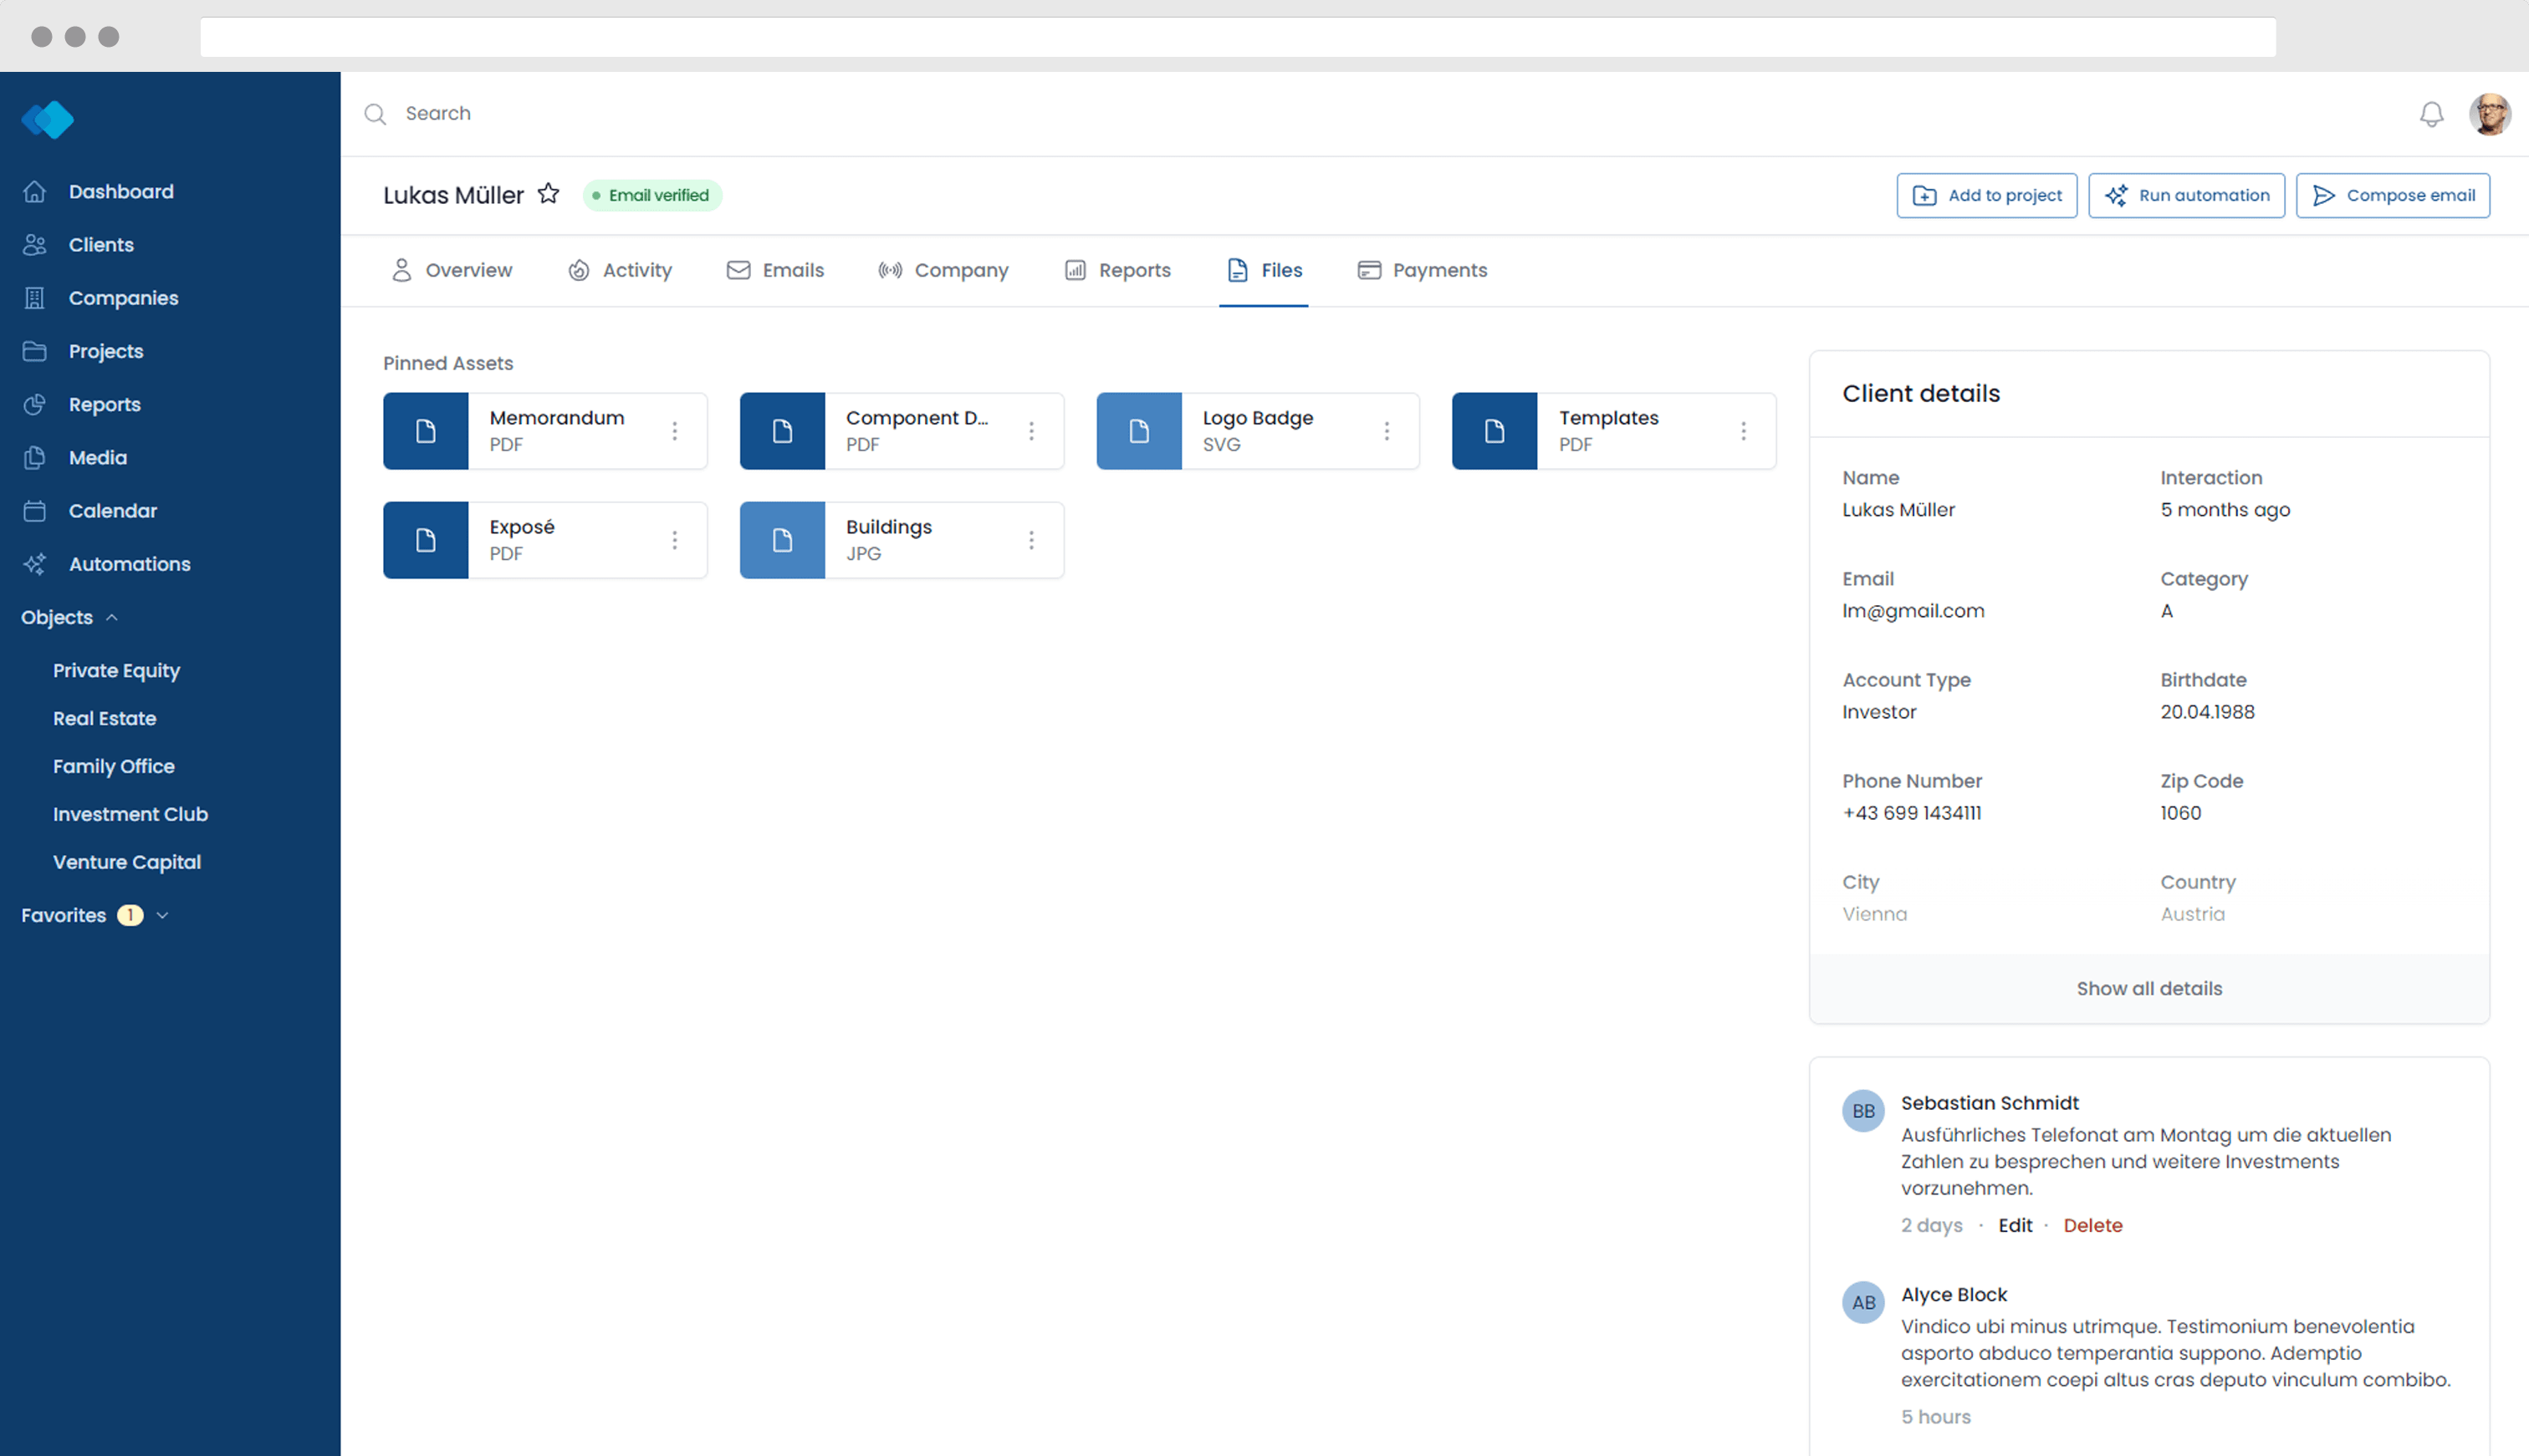
Task: Switch to the Emails tab
Action: click(x=775, y=270)
